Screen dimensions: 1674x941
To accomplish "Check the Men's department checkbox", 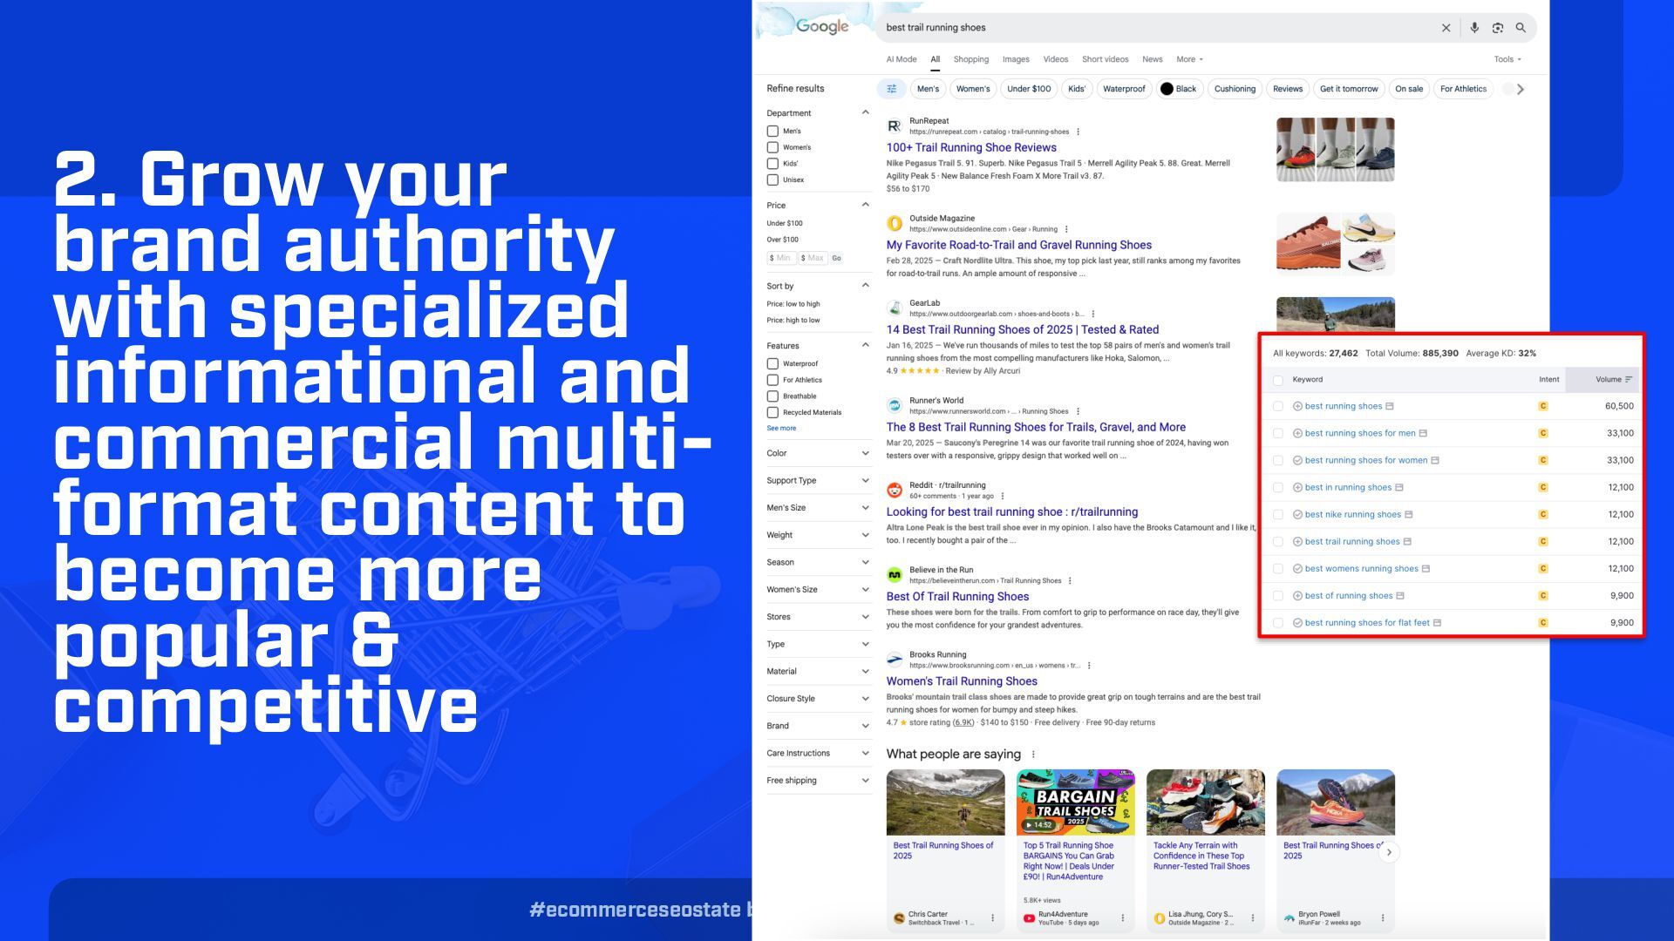I will [x=772, y=132].
